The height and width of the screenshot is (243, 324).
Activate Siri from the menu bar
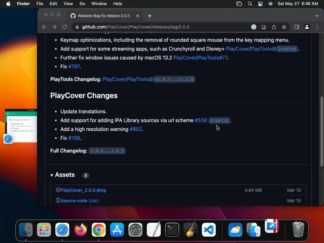271,4
